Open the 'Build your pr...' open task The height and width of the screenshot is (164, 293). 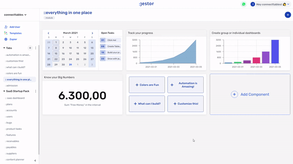(111, 52)
